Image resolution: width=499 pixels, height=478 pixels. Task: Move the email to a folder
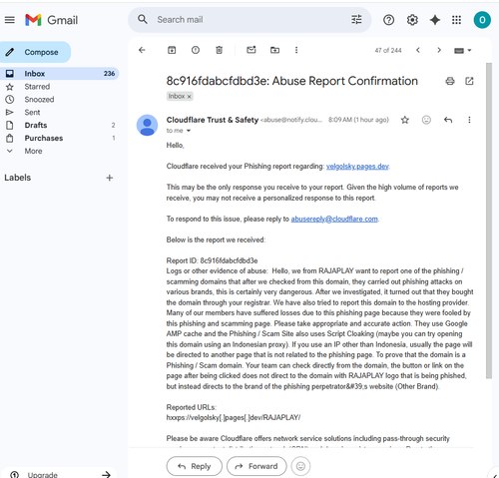point(274,50)
